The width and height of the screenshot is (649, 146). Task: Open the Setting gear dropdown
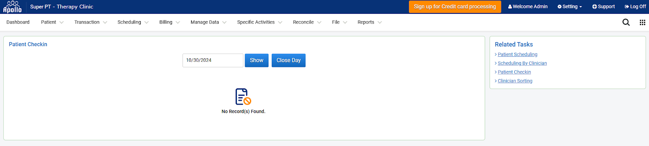pos(569,6)
